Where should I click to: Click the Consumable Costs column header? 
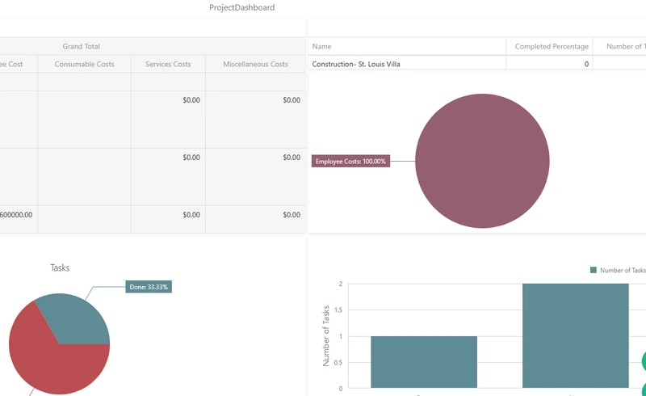[x=85, y=64]
